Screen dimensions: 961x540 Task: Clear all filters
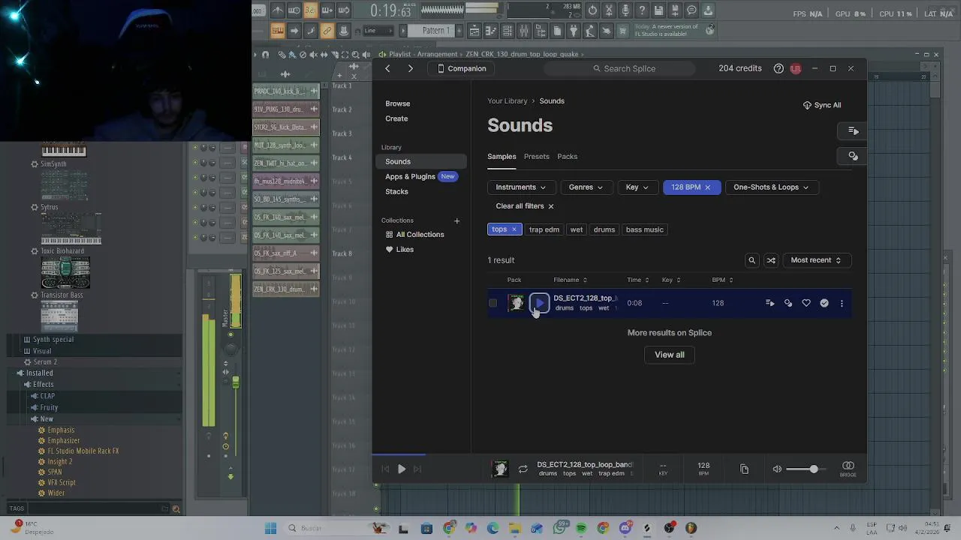(x=525, y=206)
